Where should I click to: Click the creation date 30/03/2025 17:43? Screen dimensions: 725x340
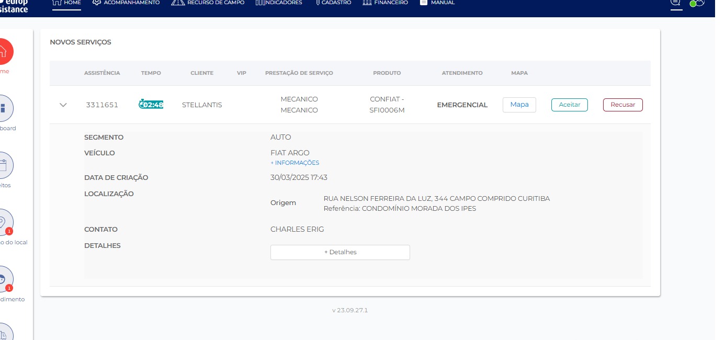299,177
